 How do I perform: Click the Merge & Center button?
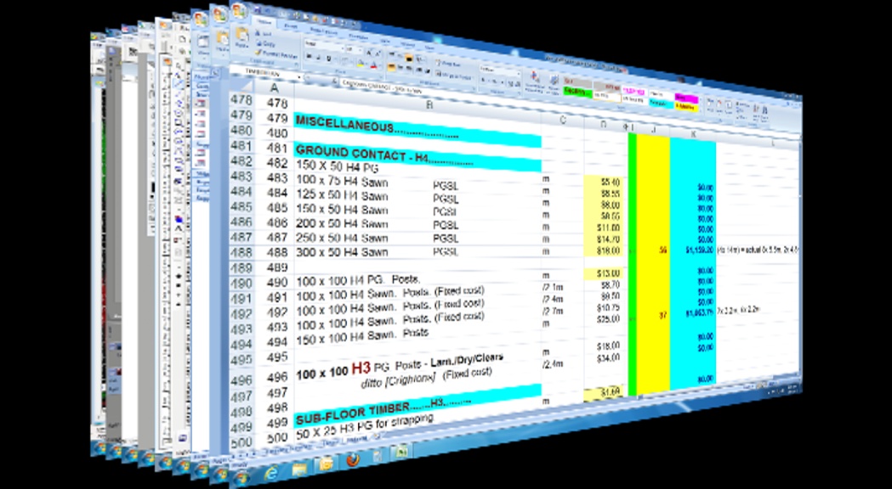pyautogui.click(x=452, y=76)
